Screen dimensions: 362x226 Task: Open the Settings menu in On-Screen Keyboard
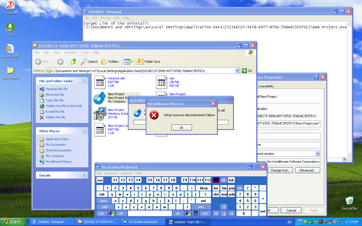pos(127,173)
